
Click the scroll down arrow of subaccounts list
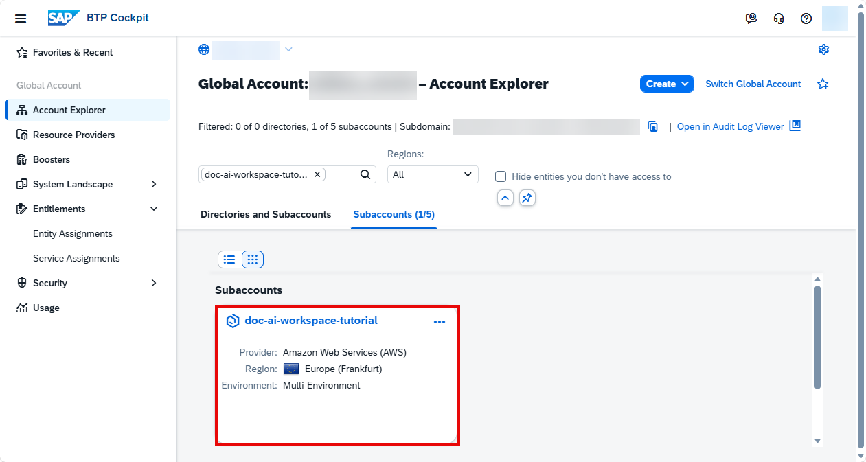817,441
